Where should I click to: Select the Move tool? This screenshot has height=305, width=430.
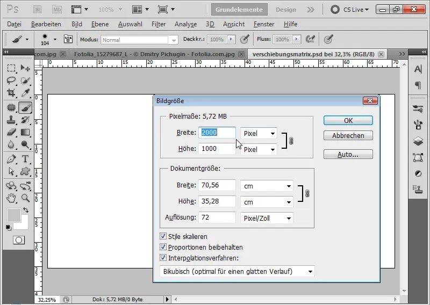tap(25, 68)
